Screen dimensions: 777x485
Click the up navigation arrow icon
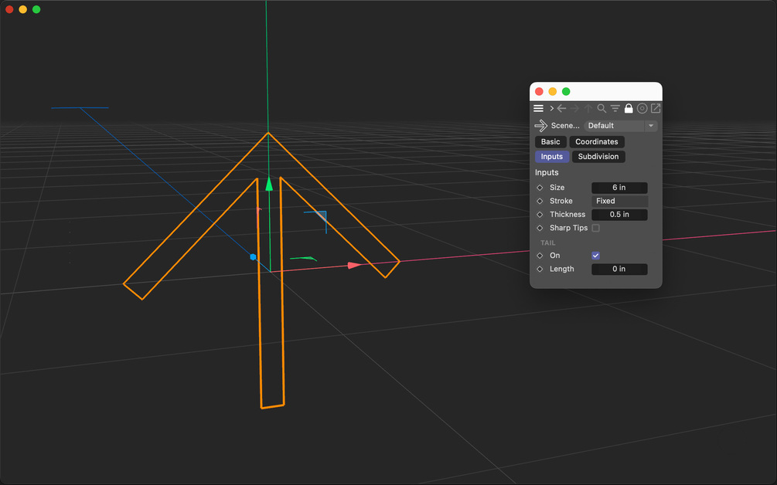point(588,108)
